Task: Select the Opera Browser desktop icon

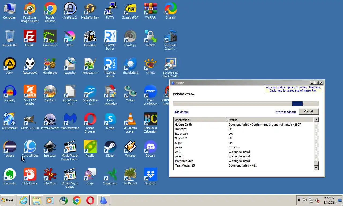Action: [90, 123]
